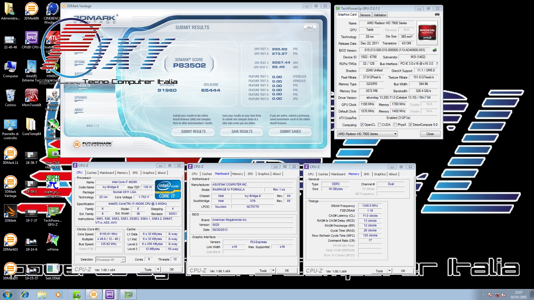Open the 22-46-46 screenshot file
The height and width of the screenshot is (300, 534).
(x=10, y=42)
